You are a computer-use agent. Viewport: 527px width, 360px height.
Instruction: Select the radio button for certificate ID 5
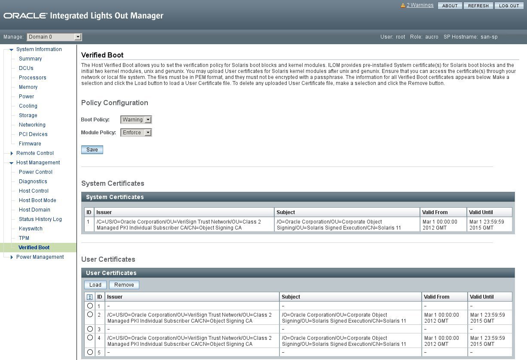click(90, 352)
